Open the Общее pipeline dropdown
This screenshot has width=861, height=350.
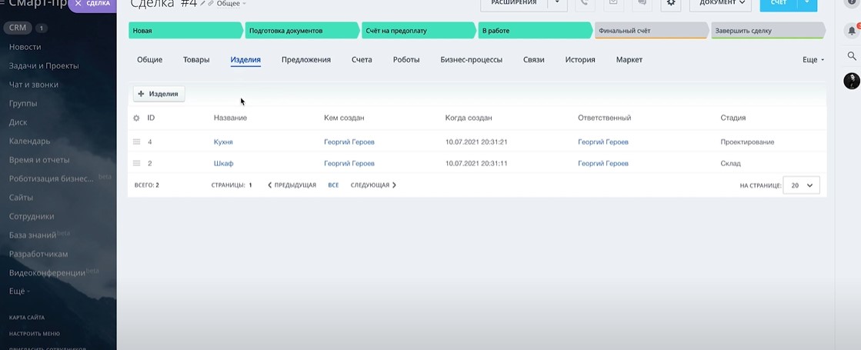231,4
